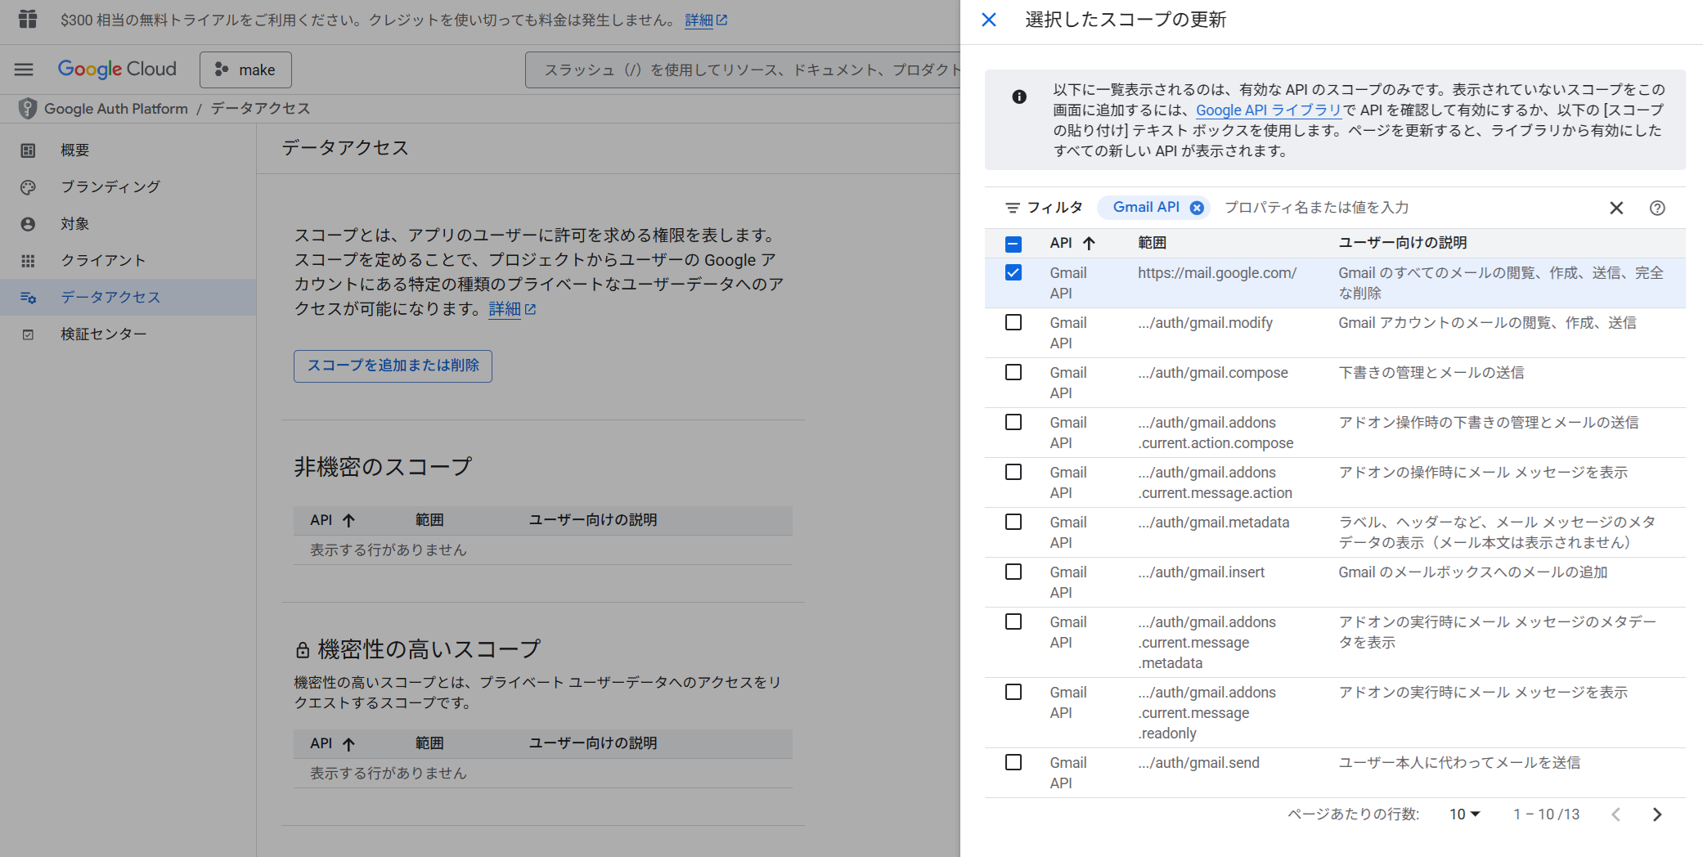Click the 1 – 10 / 13 pagination text
1703x857 pixels.
pyautogui.click(x=1546, y=814)
